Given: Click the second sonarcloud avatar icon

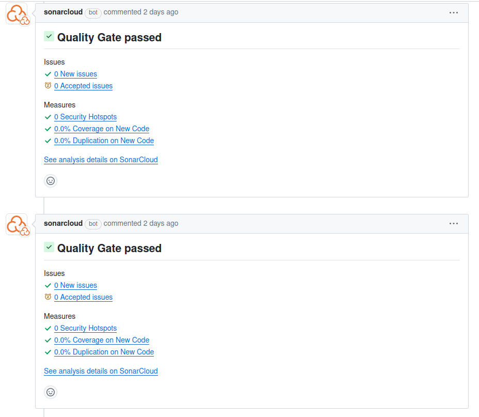Looking at the screenshot, I should [17, 225].
